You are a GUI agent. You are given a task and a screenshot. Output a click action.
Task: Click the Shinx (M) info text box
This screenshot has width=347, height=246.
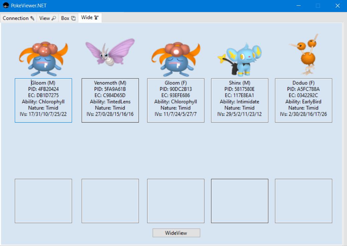click(240, 100)
